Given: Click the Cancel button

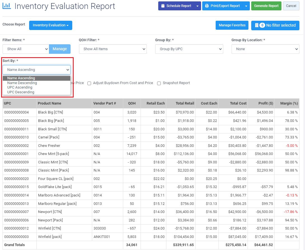Looking at the screenshot, I should coord(291,6).
